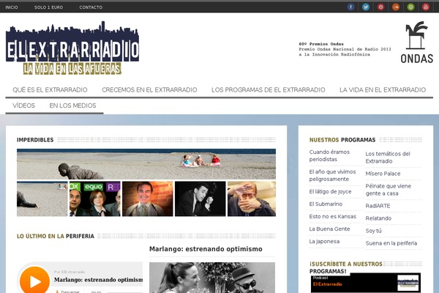Open RadiARTE program
The height and width of the screenshot is (293, 439).
pyautogui.click(x=378, y=206)
